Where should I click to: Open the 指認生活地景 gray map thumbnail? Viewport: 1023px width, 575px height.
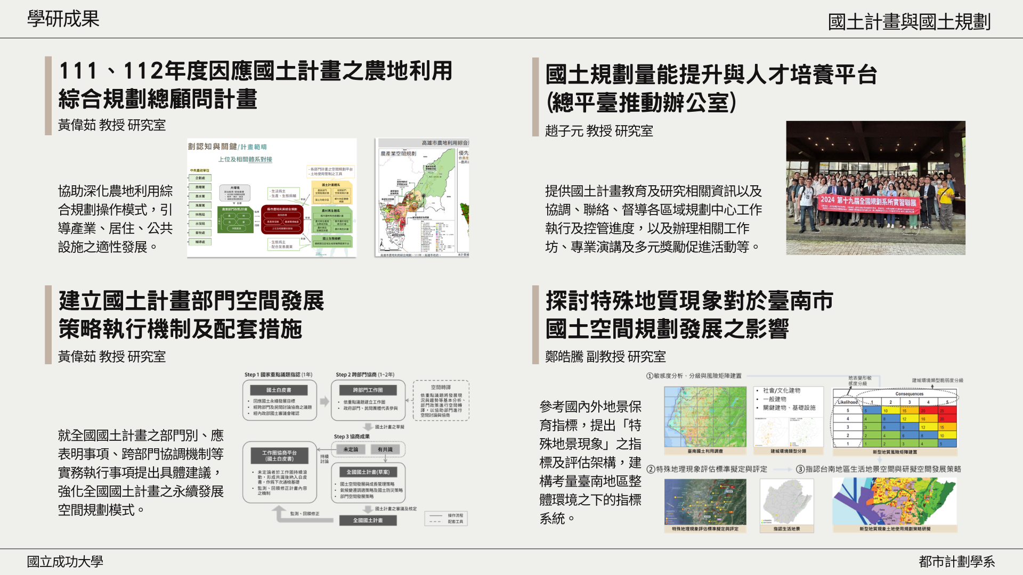(786, 502)
